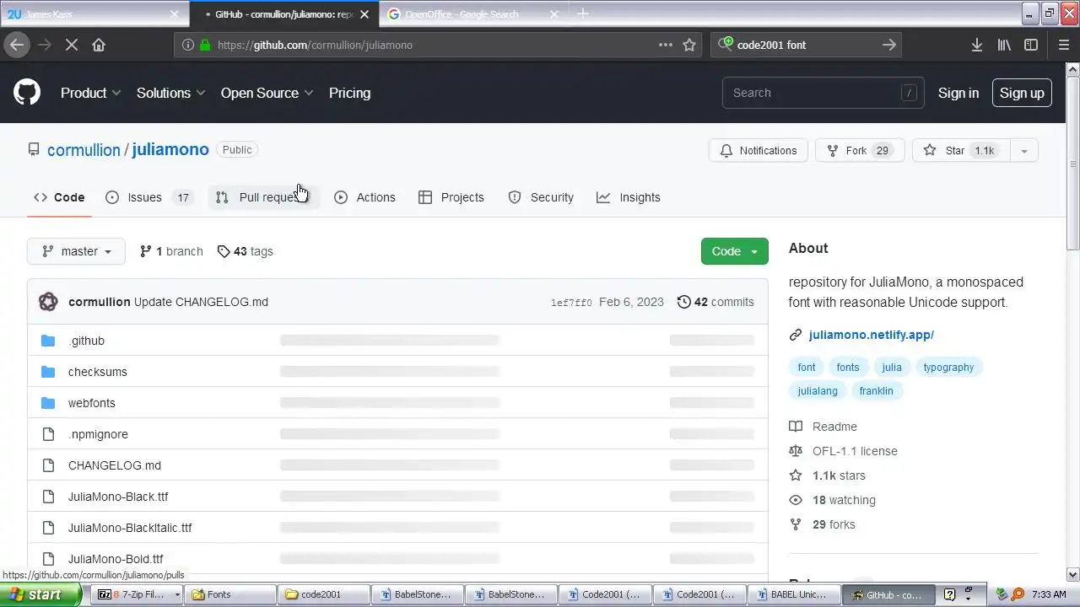The height and width of the screenshot is (607, 1080).
Task: Open JuliaMono-Black.ttf file
Action: [118, 497]
